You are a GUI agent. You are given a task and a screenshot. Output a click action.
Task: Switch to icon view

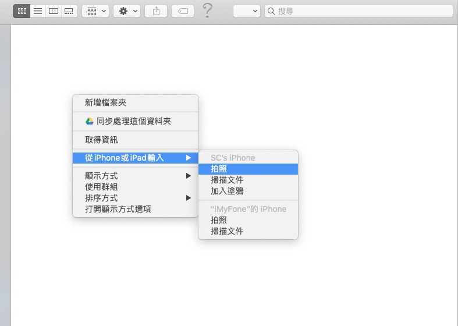[22, 11]
